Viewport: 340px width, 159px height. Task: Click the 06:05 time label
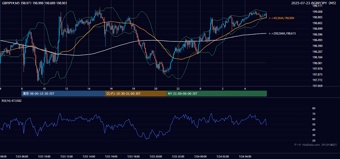(x=3, y=156)
